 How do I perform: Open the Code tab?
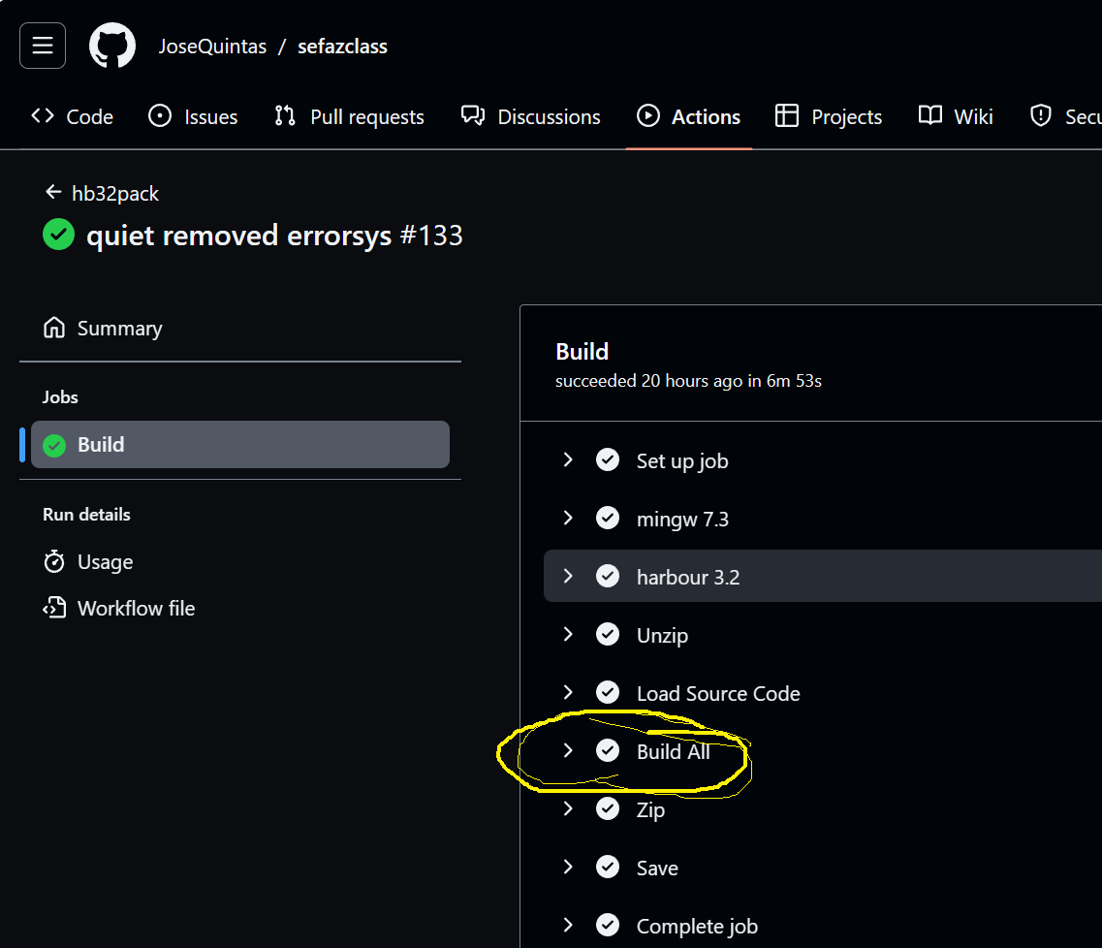pos(73,116)
